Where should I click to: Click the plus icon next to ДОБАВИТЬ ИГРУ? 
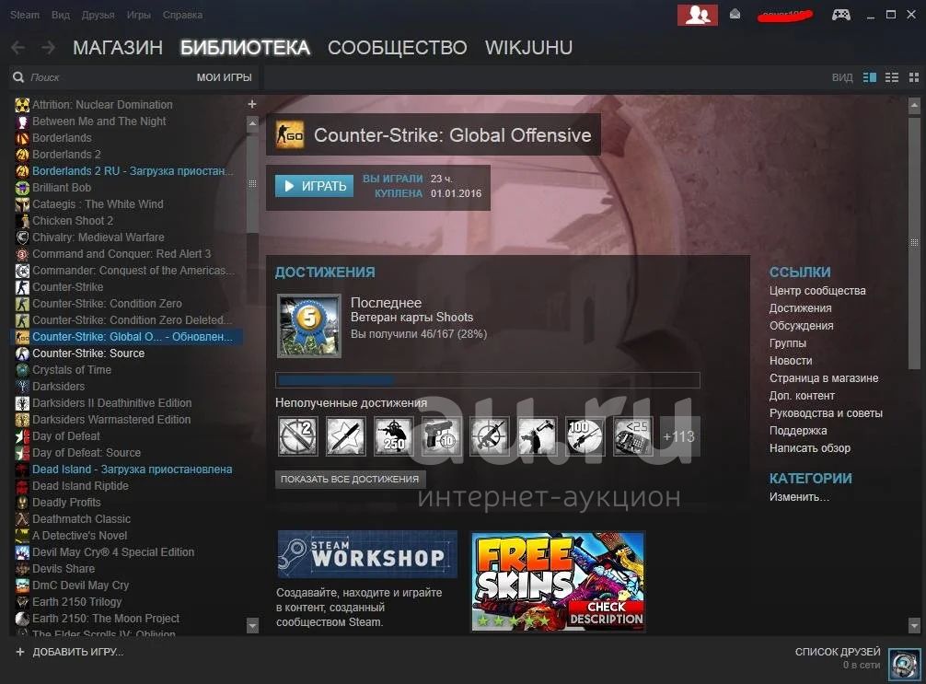pos(20,652)
